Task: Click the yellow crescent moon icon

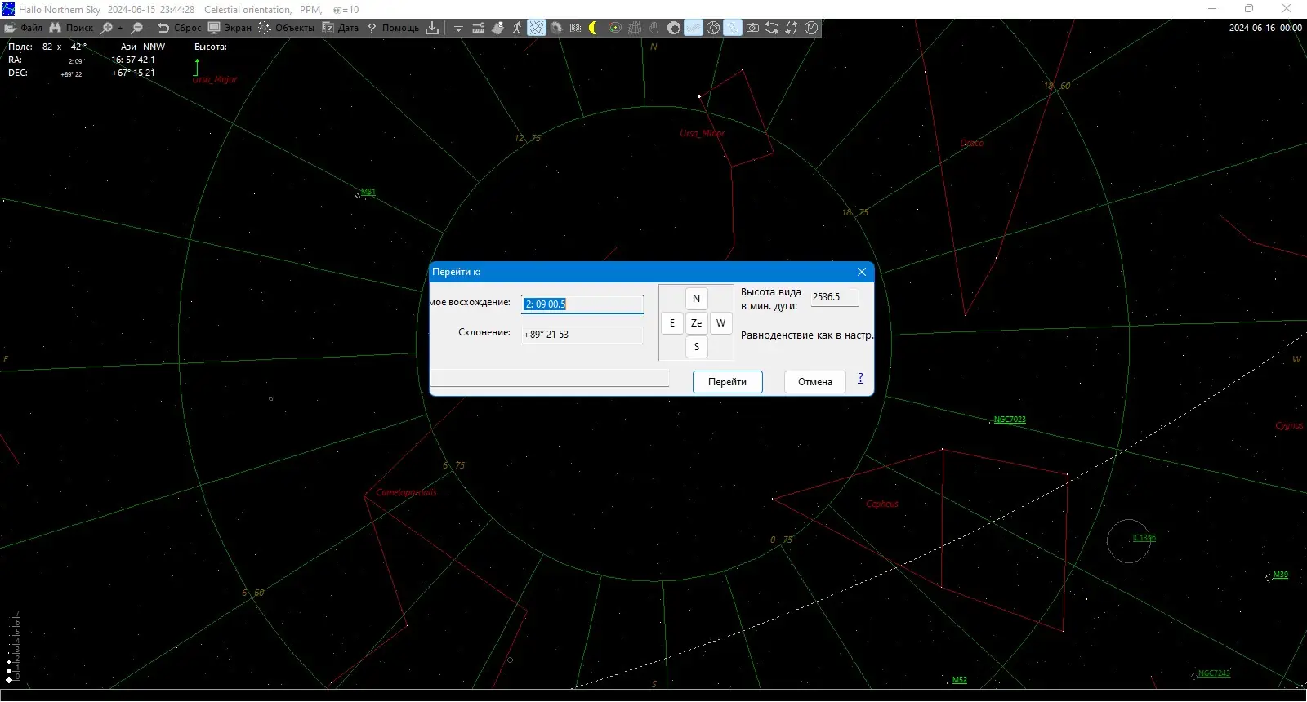Action: pyautogui.click(x=592, y=28)
